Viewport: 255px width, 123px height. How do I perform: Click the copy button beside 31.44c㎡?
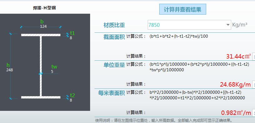(253, 57)
